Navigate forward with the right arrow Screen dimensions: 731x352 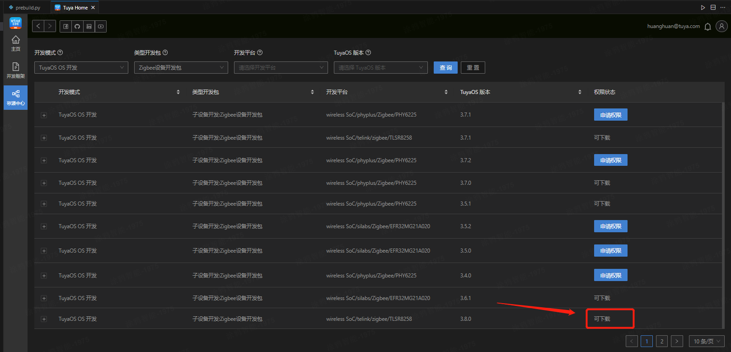click(50, 26)
